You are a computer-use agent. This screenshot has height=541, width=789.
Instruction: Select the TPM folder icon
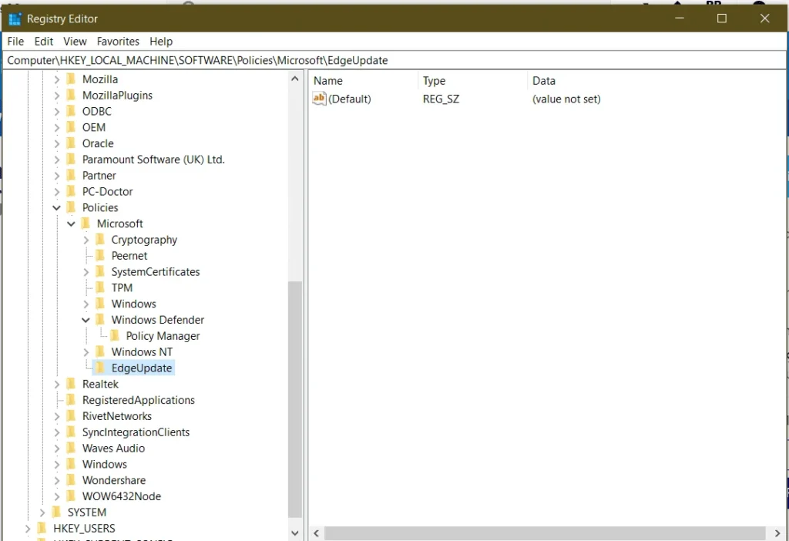click(x=100, y=287)
